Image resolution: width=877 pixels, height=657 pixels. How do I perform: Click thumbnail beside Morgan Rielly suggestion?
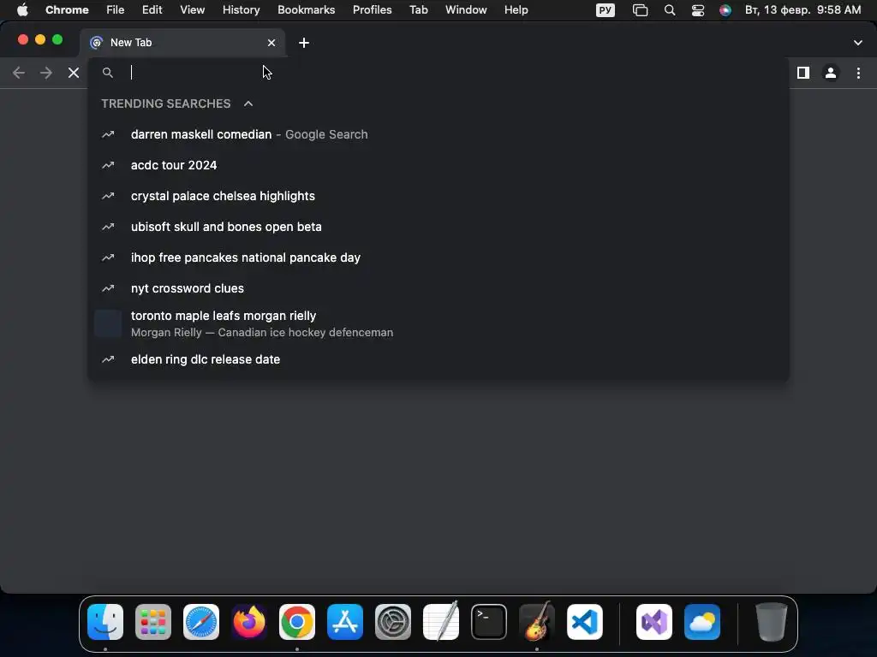(108, 324)
